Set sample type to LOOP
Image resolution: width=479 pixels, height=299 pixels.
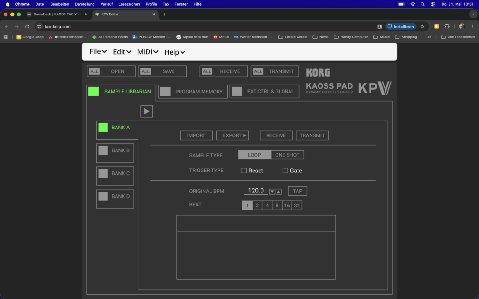point(254,155)
